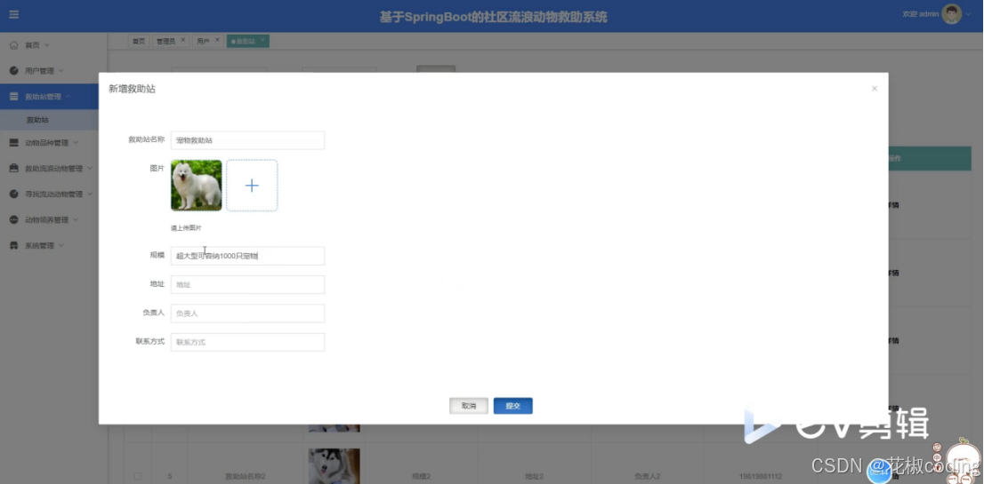Click the 联系方式 input field
This screenshot has height=484, width=984.
click(247, 342)
